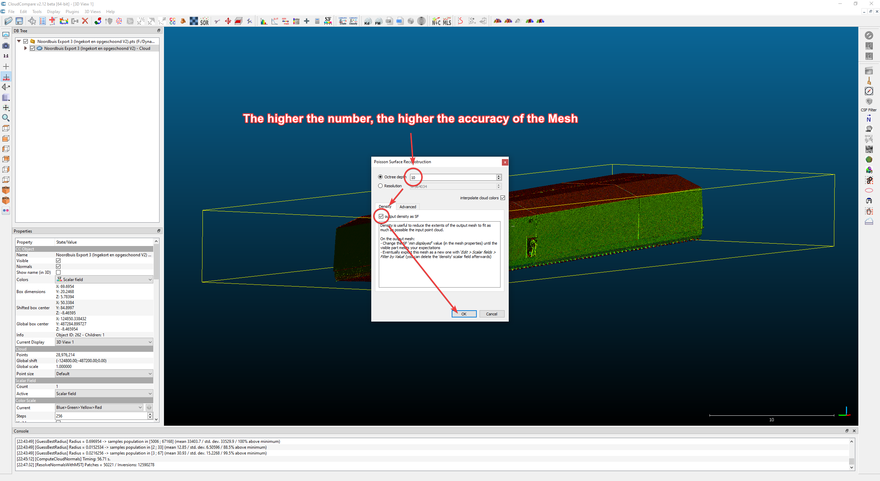Select the Resolution radio button
This screenshot has height=481, width=880.
pos(380,186)
